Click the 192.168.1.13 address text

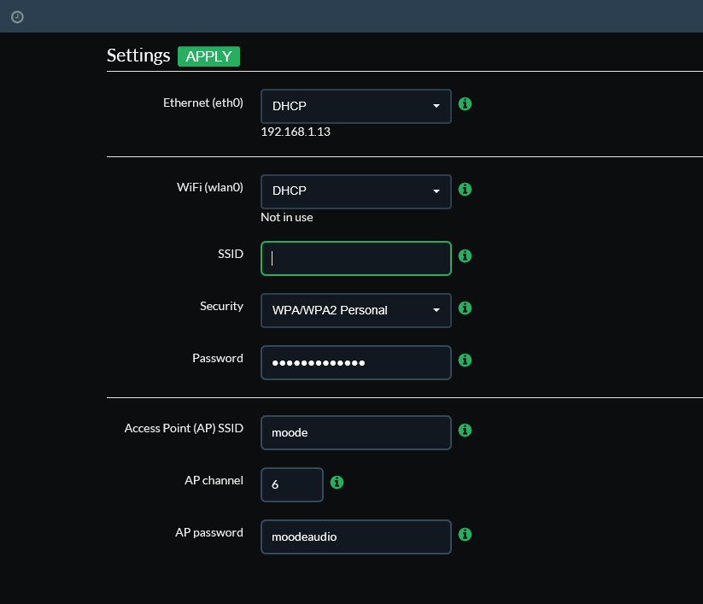pos(296,132)
